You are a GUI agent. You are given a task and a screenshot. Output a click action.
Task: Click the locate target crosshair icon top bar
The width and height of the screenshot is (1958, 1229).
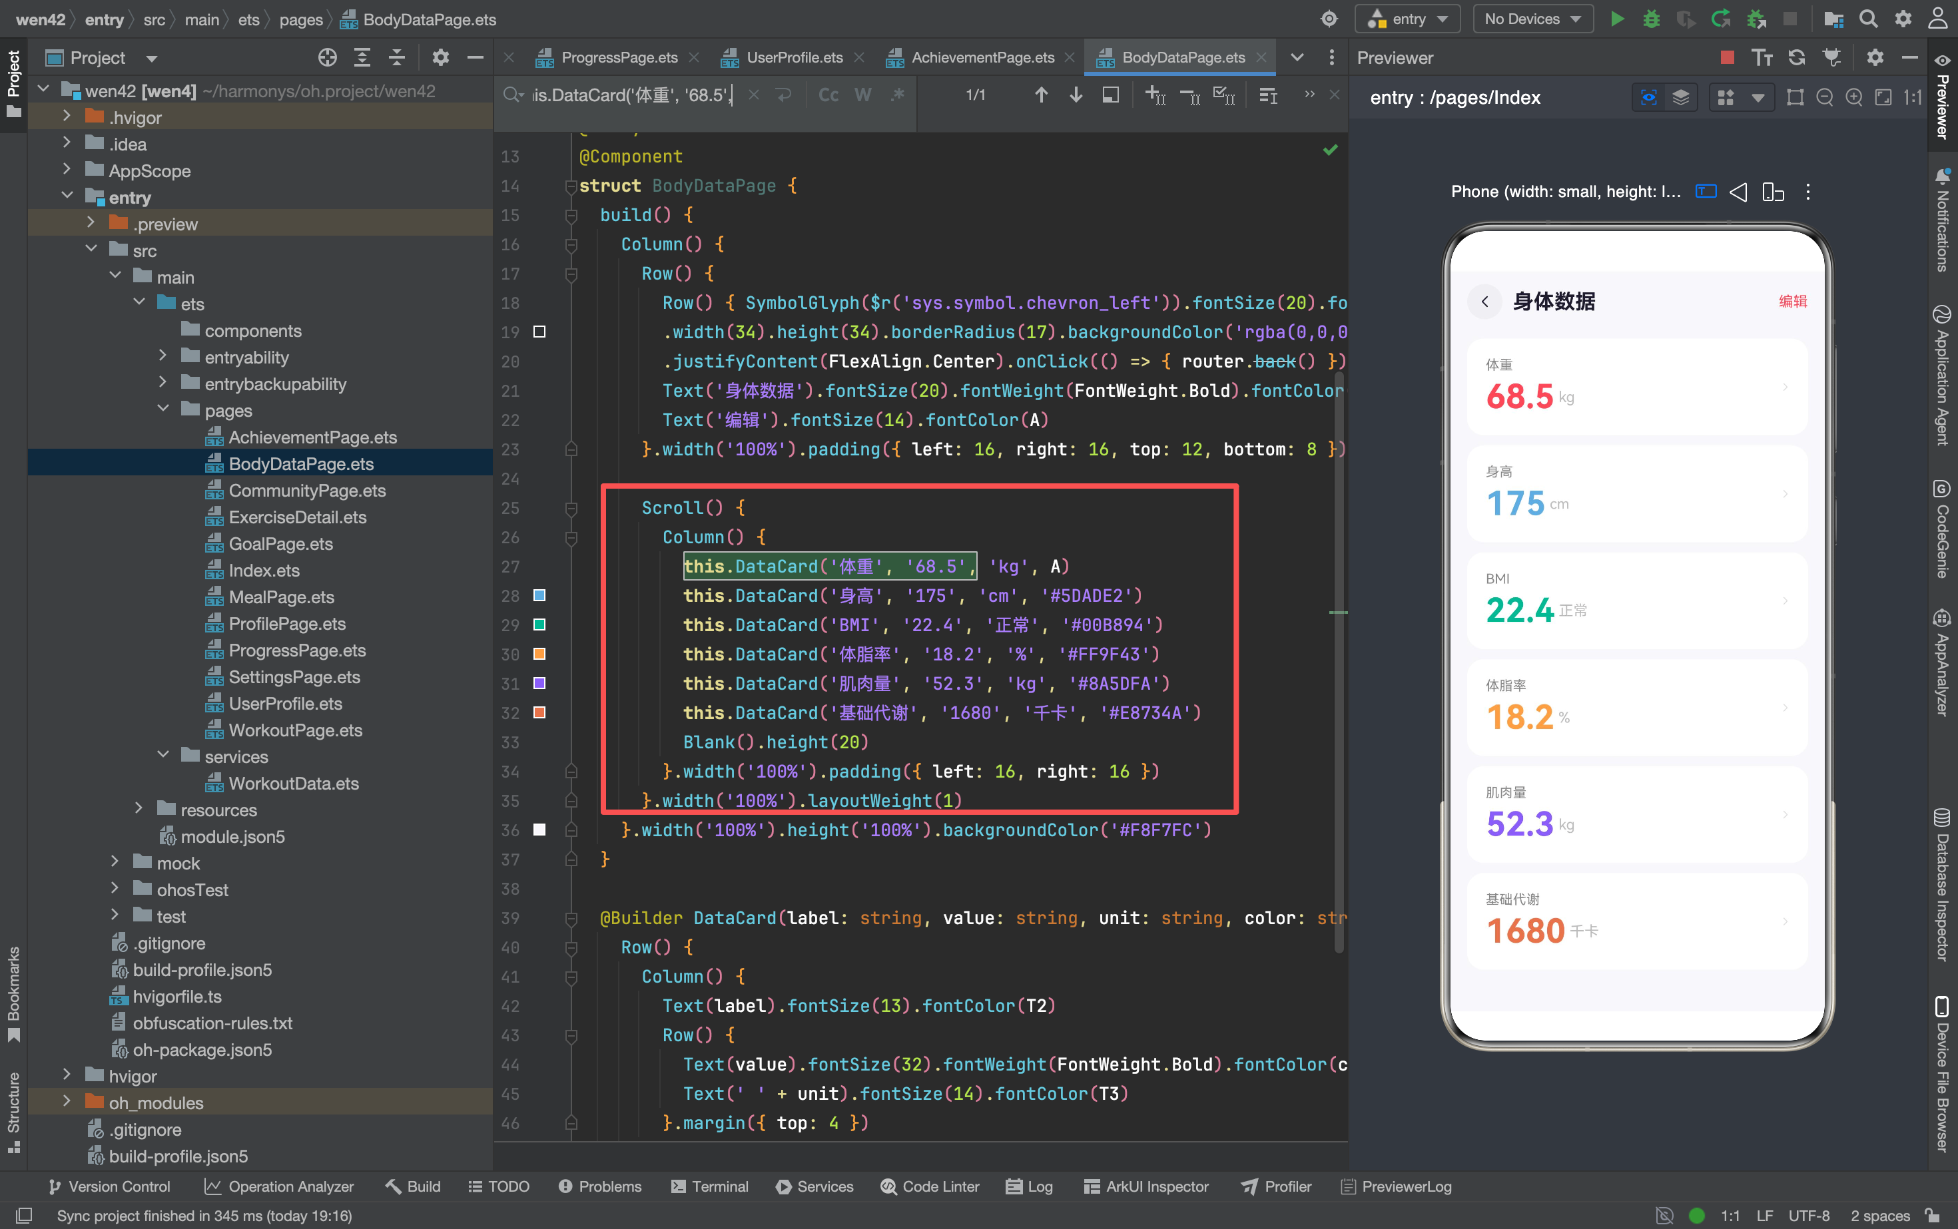tap(1329, 19)
